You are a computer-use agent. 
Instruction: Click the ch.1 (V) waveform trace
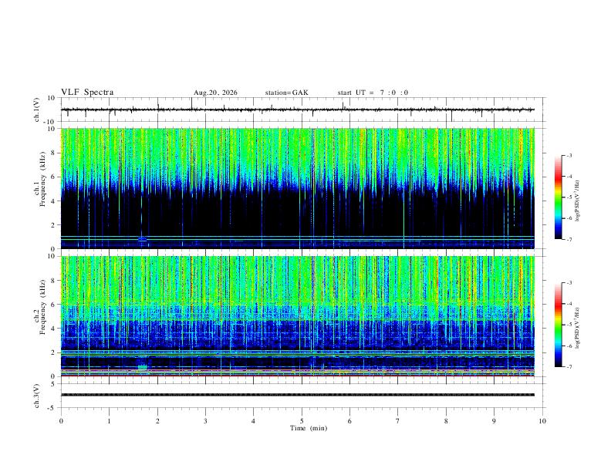pos(297,110)
